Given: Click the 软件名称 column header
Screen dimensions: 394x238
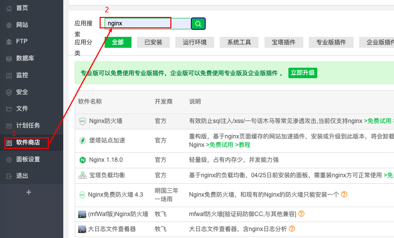Looking at the screenshot, I should click(90, 102).
